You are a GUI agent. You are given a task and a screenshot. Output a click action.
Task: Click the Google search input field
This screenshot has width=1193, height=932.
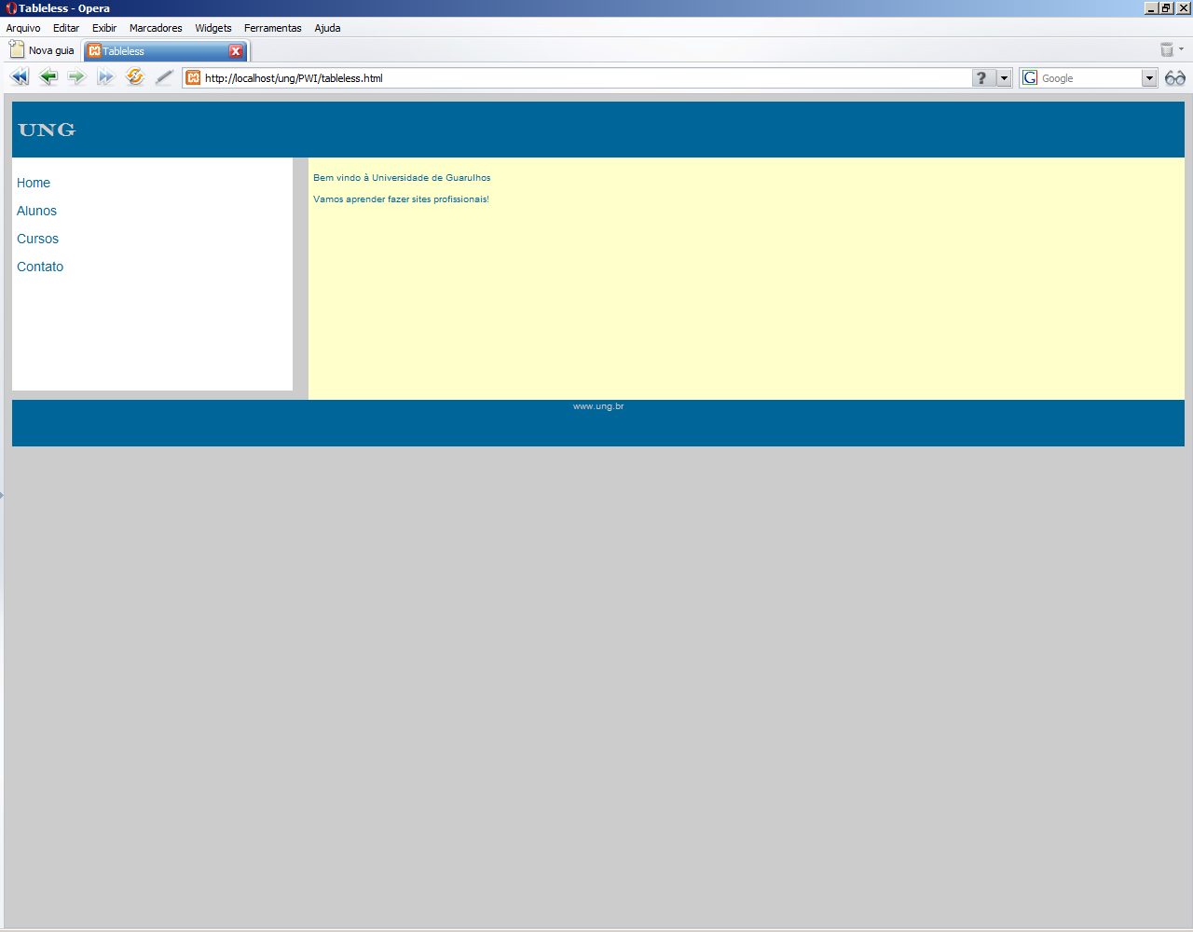point(1090,78)
